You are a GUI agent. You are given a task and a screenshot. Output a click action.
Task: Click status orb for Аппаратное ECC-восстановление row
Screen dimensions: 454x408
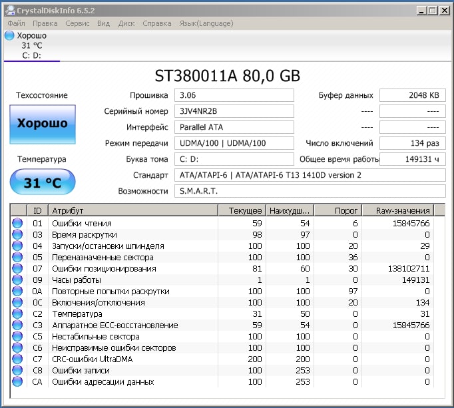click(17, 325)
